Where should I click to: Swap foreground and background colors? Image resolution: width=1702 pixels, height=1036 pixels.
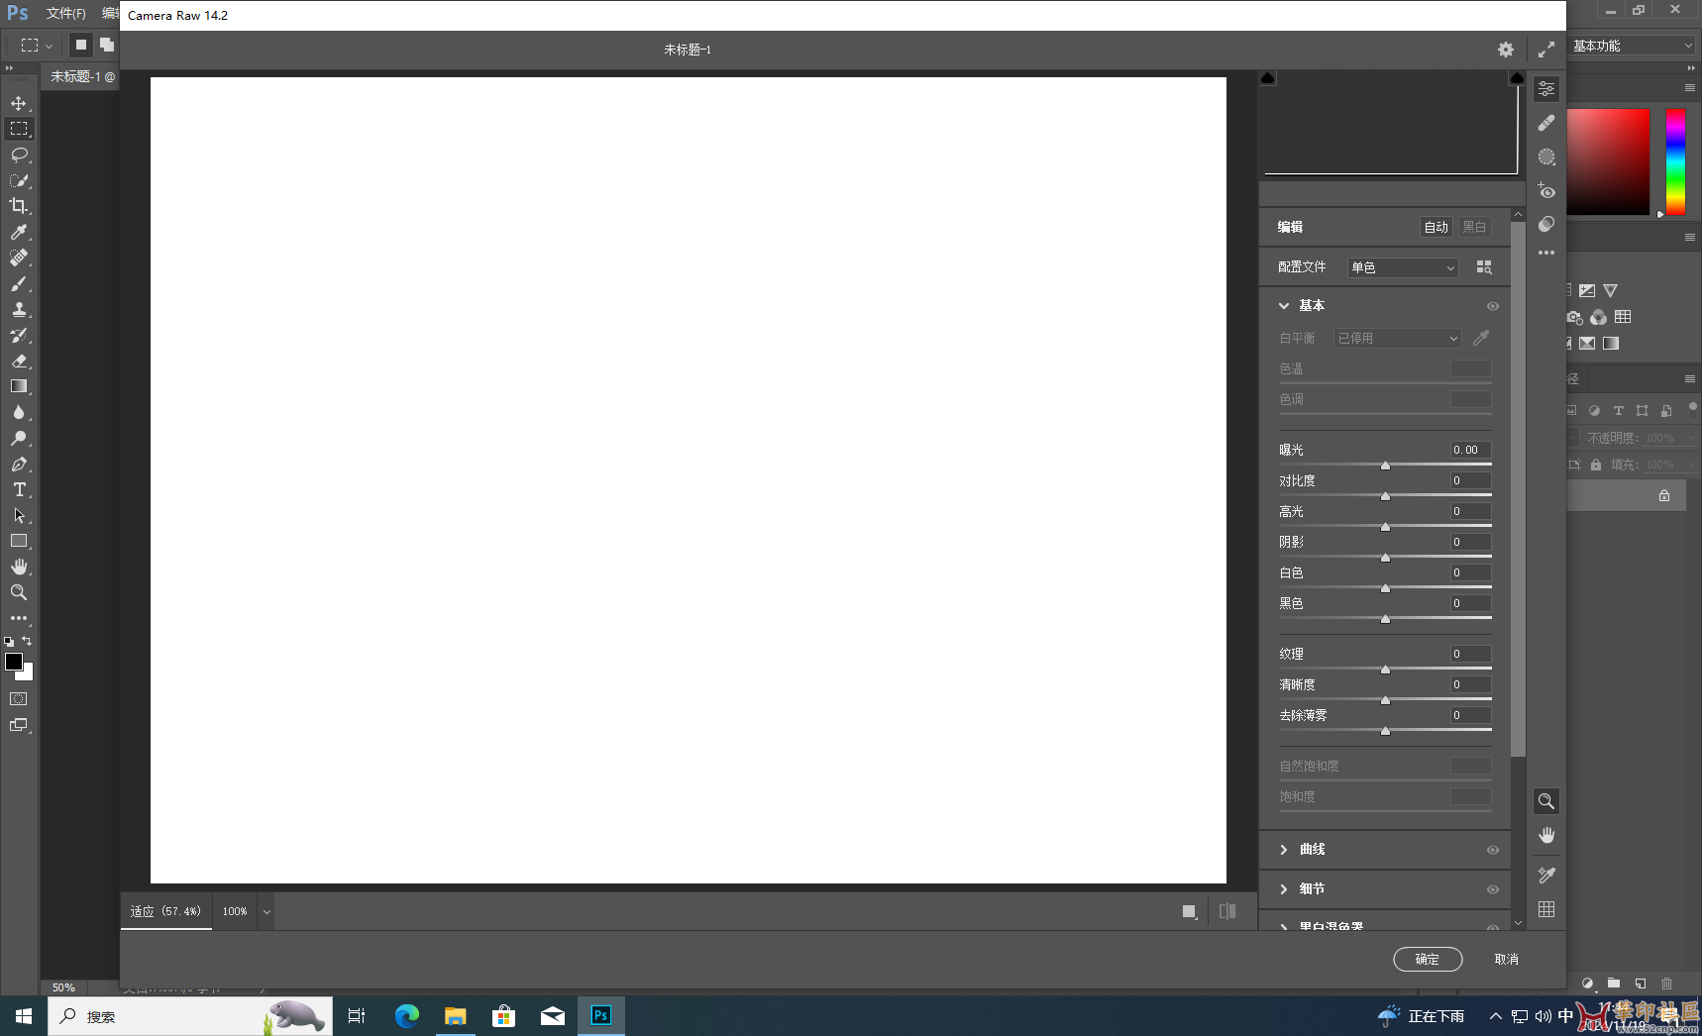coord(28,641)
